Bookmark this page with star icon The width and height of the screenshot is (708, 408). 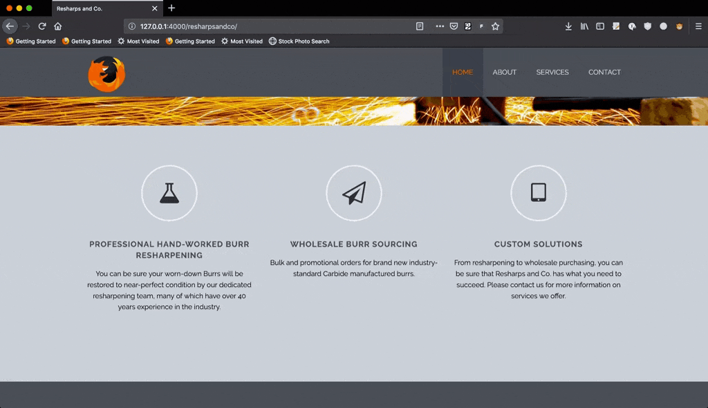(495, 26)
